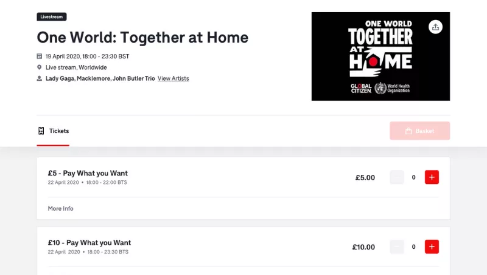
Task: Follow the View Artists link
Action: [173, 78]
